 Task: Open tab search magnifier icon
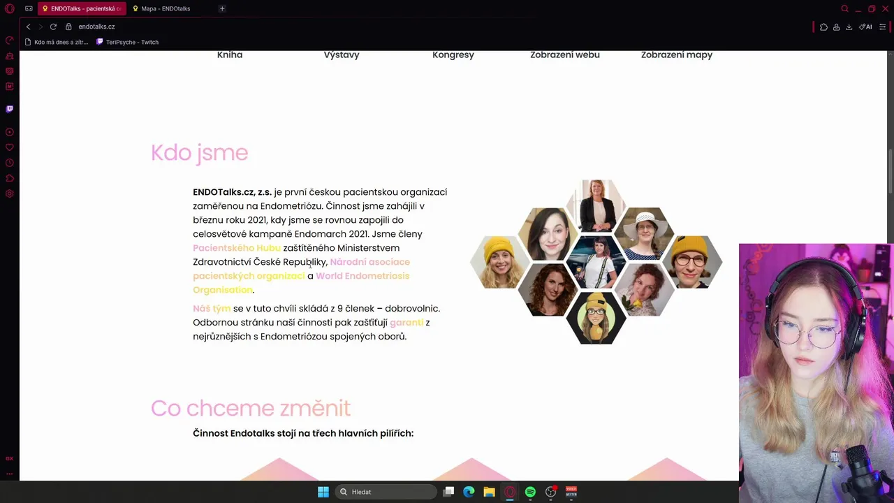pyautogui.click(x=844, y=8)
